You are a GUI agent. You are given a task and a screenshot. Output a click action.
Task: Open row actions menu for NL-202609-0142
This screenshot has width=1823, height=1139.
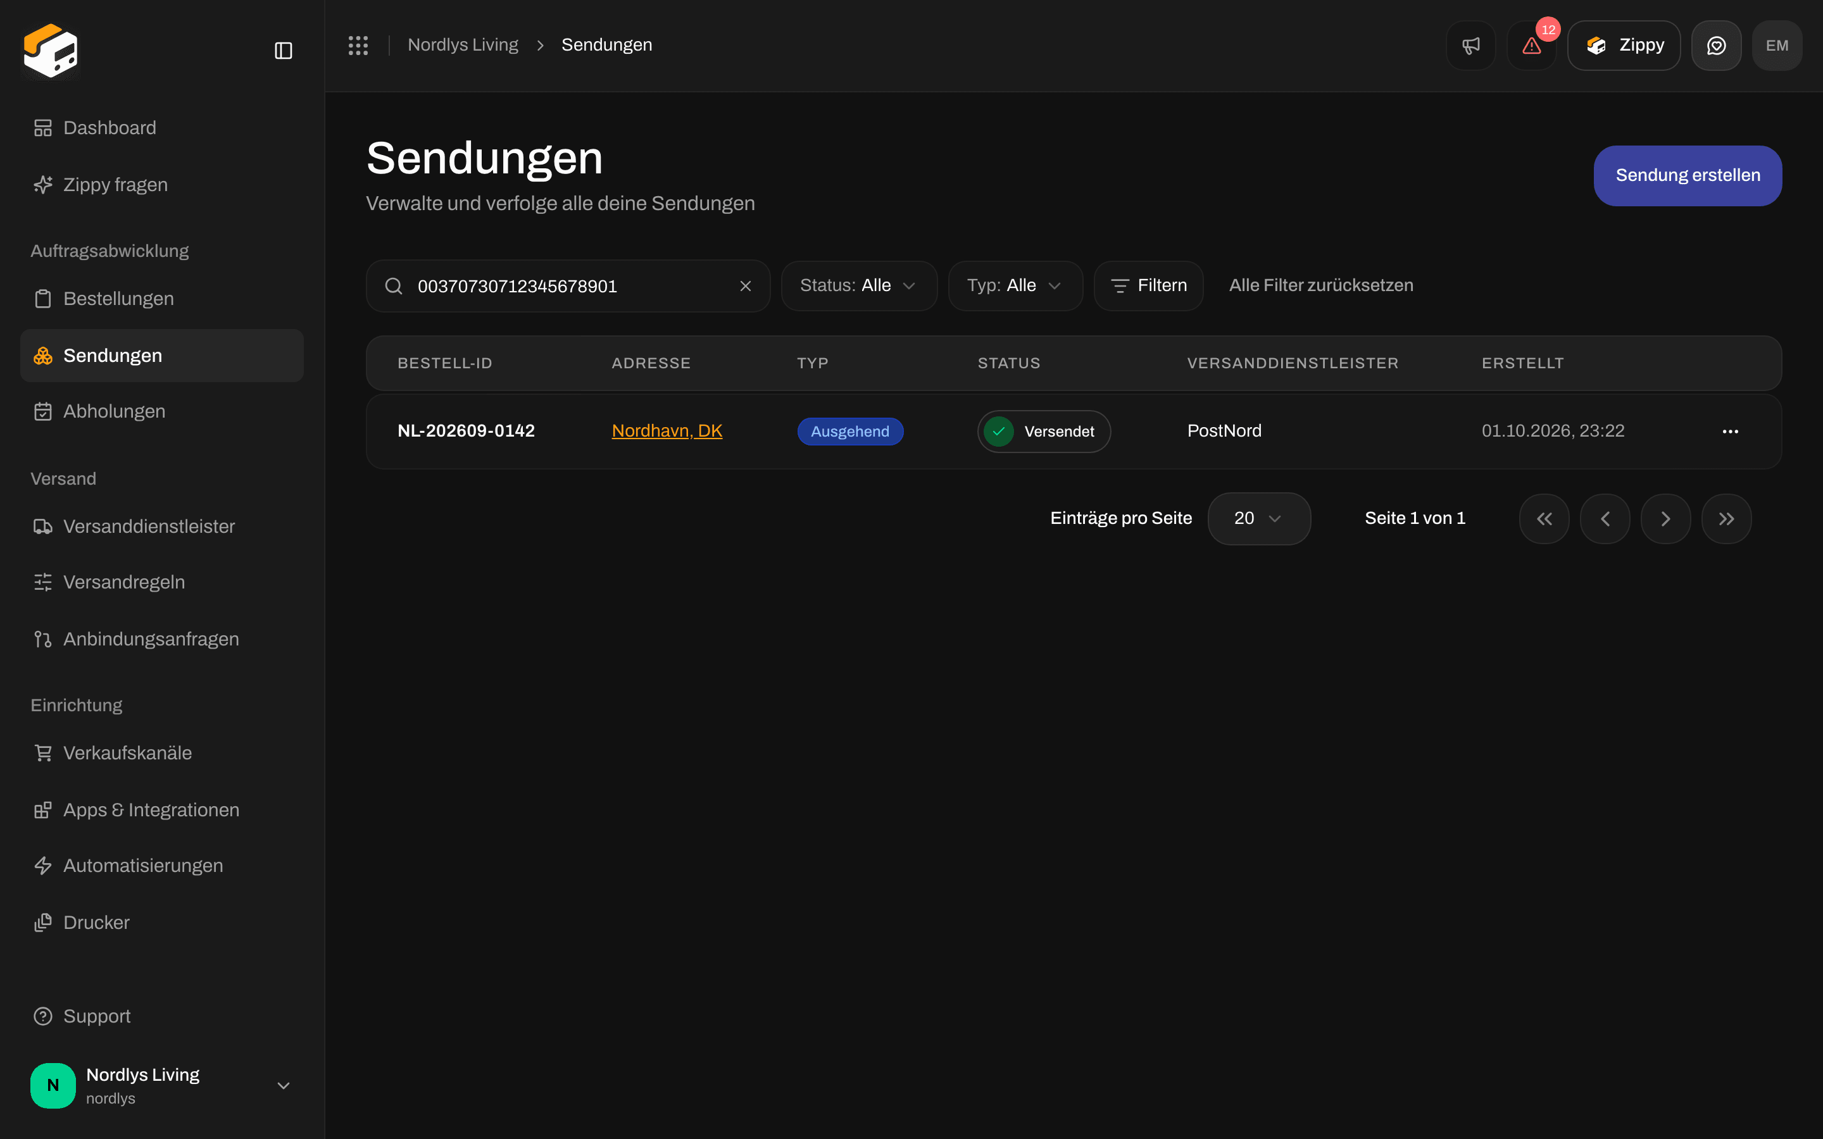tap(1731, 431)
